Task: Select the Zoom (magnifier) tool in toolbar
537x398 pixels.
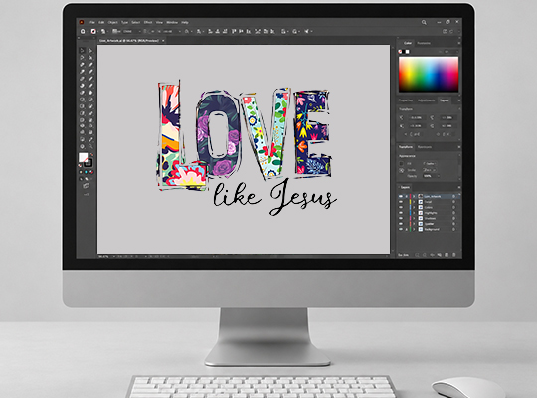Action: (90, 146)
